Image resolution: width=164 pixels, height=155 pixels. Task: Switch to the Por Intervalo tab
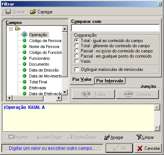tap(110, 81)
